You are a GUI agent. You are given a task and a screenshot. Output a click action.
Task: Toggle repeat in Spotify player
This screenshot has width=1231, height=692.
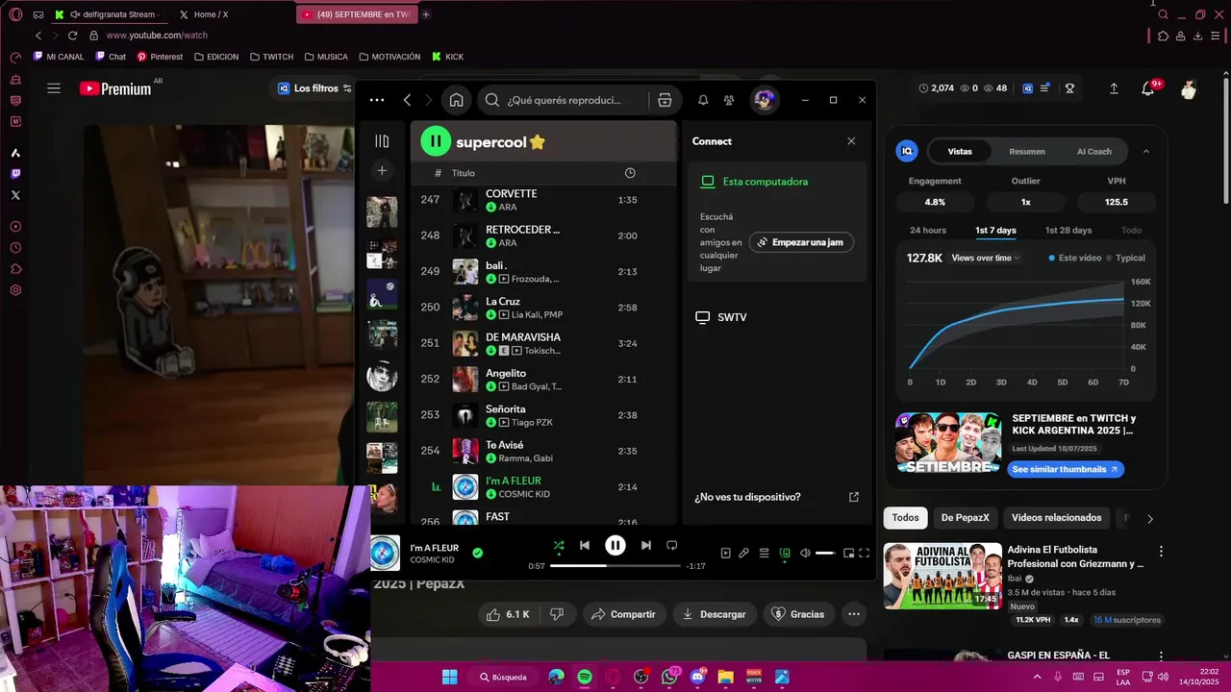672,545
